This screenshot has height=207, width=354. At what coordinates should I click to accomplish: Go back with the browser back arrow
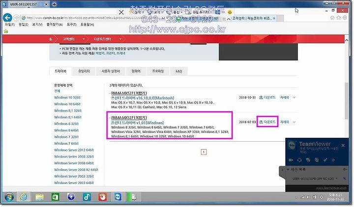click(x=7, y=17)
